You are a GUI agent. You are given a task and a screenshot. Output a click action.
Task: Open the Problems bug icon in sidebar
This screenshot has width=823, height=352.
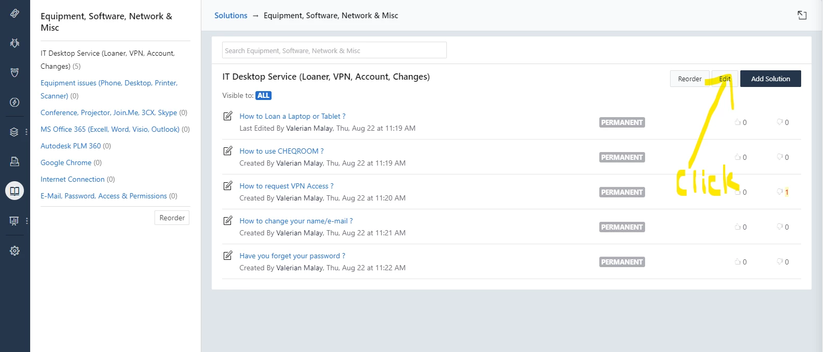[15, 43]
